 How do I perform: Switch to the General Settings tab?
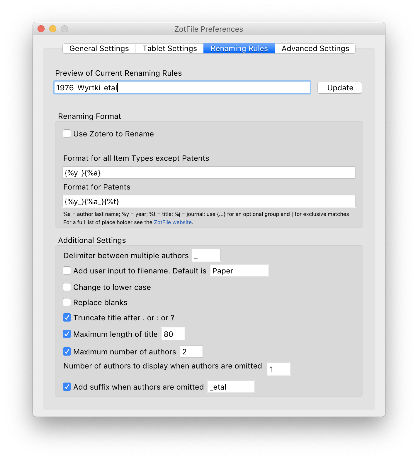[x=99, y=48]
